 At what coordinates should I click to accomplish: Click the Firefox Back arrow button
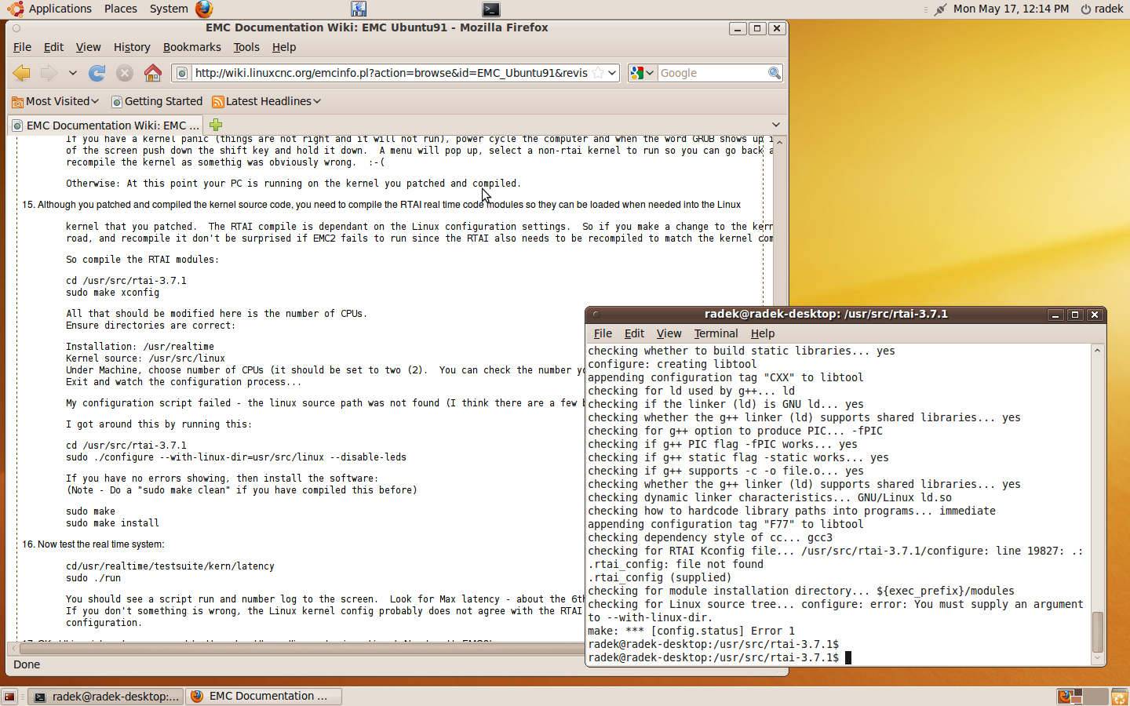21,73
